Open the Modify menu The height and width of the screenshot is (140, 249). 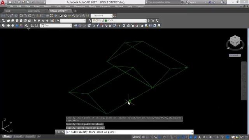[93, 7]
